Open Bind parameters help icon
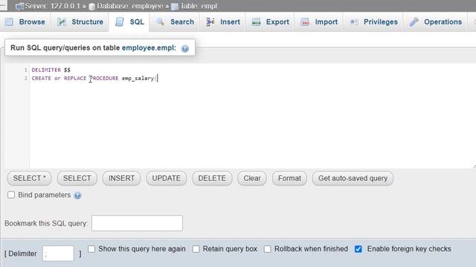The width and height of the screenshot is (476, 267). coord(77,196)
